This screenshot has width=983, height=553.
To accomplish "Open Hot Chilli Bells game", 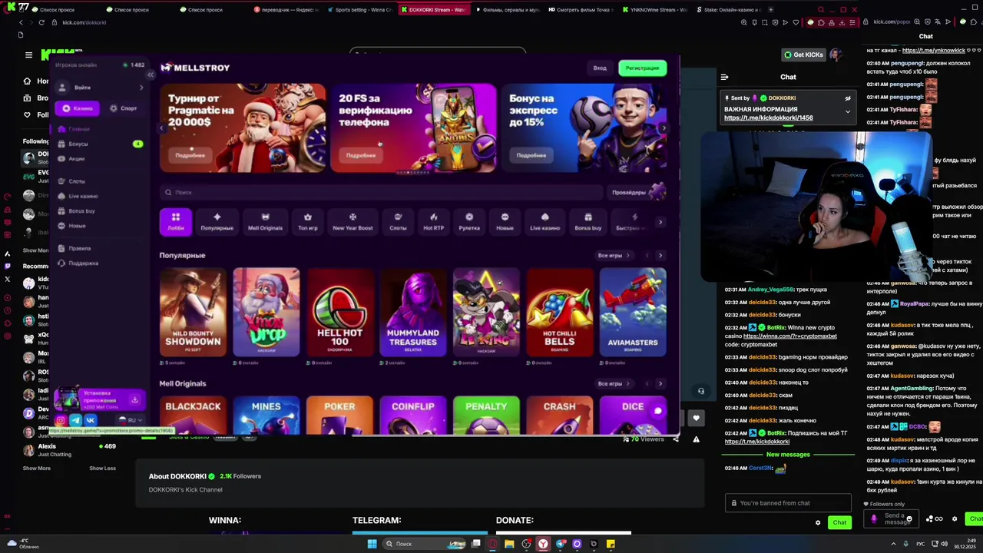I will pyautogui.click(x=559, y=312).
